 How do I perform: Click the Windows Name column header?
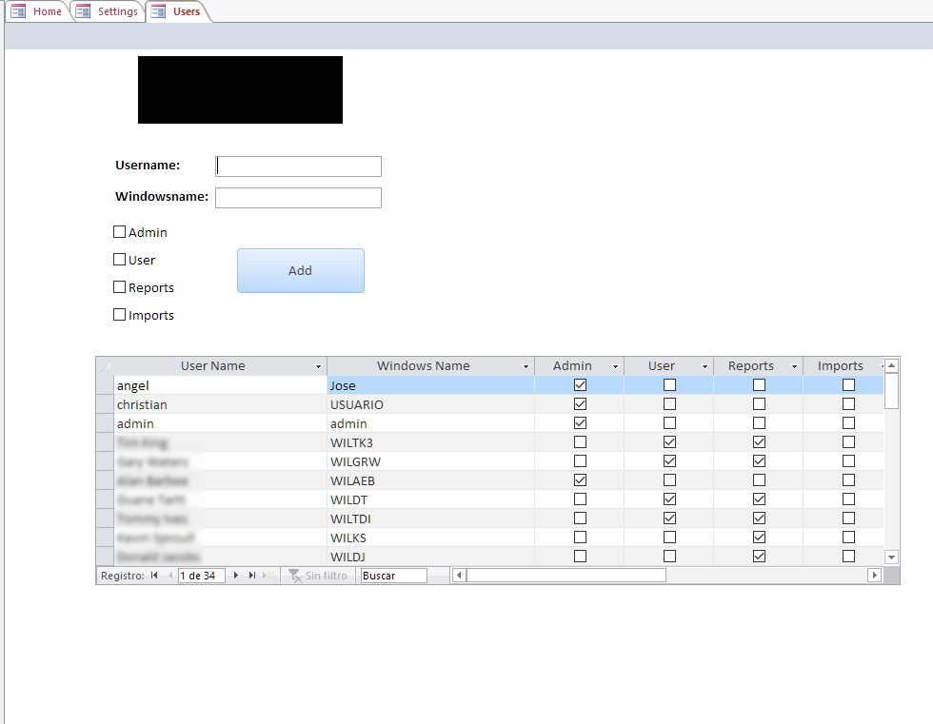tap(423, 366)
